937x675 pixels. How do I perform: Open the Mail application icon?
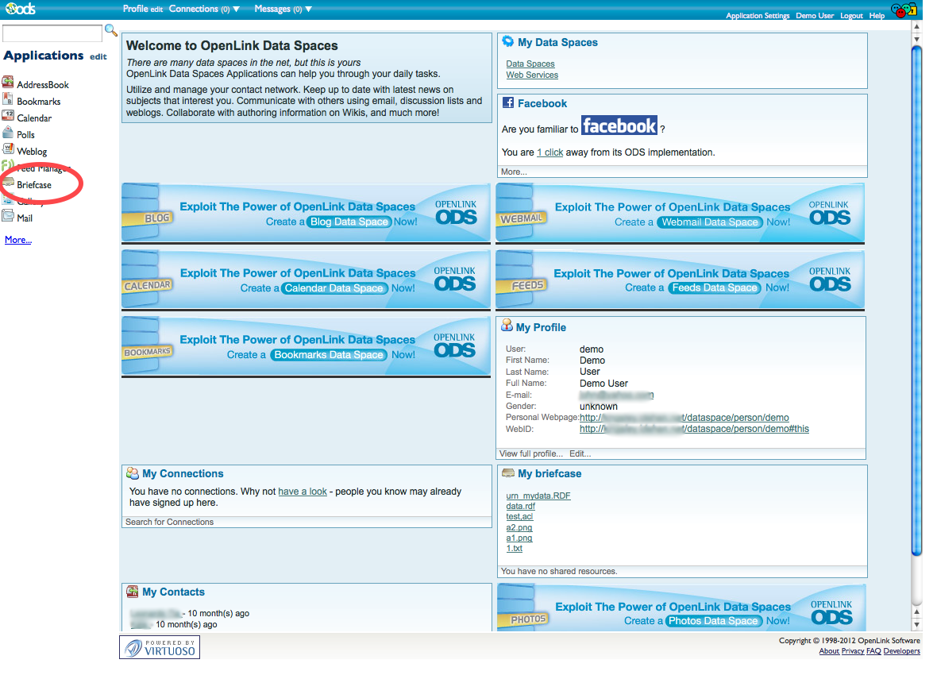8,217
